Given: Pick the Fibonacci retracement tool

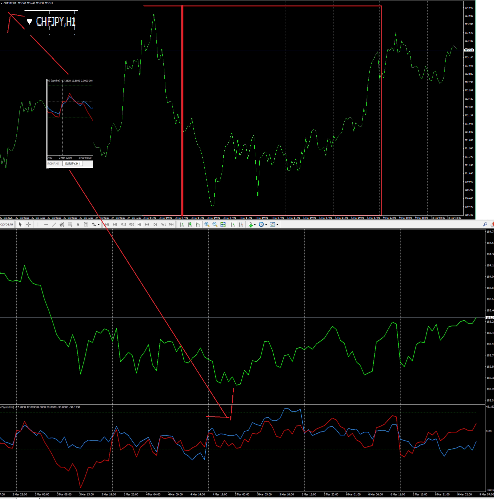Looking at the screenshot, I should click(x=70, y=224).
